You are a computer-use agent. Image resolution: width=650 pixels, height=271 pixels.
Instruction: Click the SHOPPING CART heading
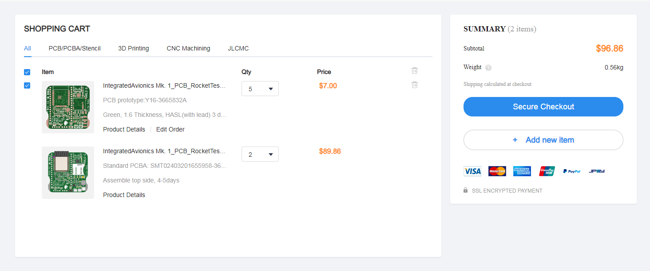coord(57,29)
